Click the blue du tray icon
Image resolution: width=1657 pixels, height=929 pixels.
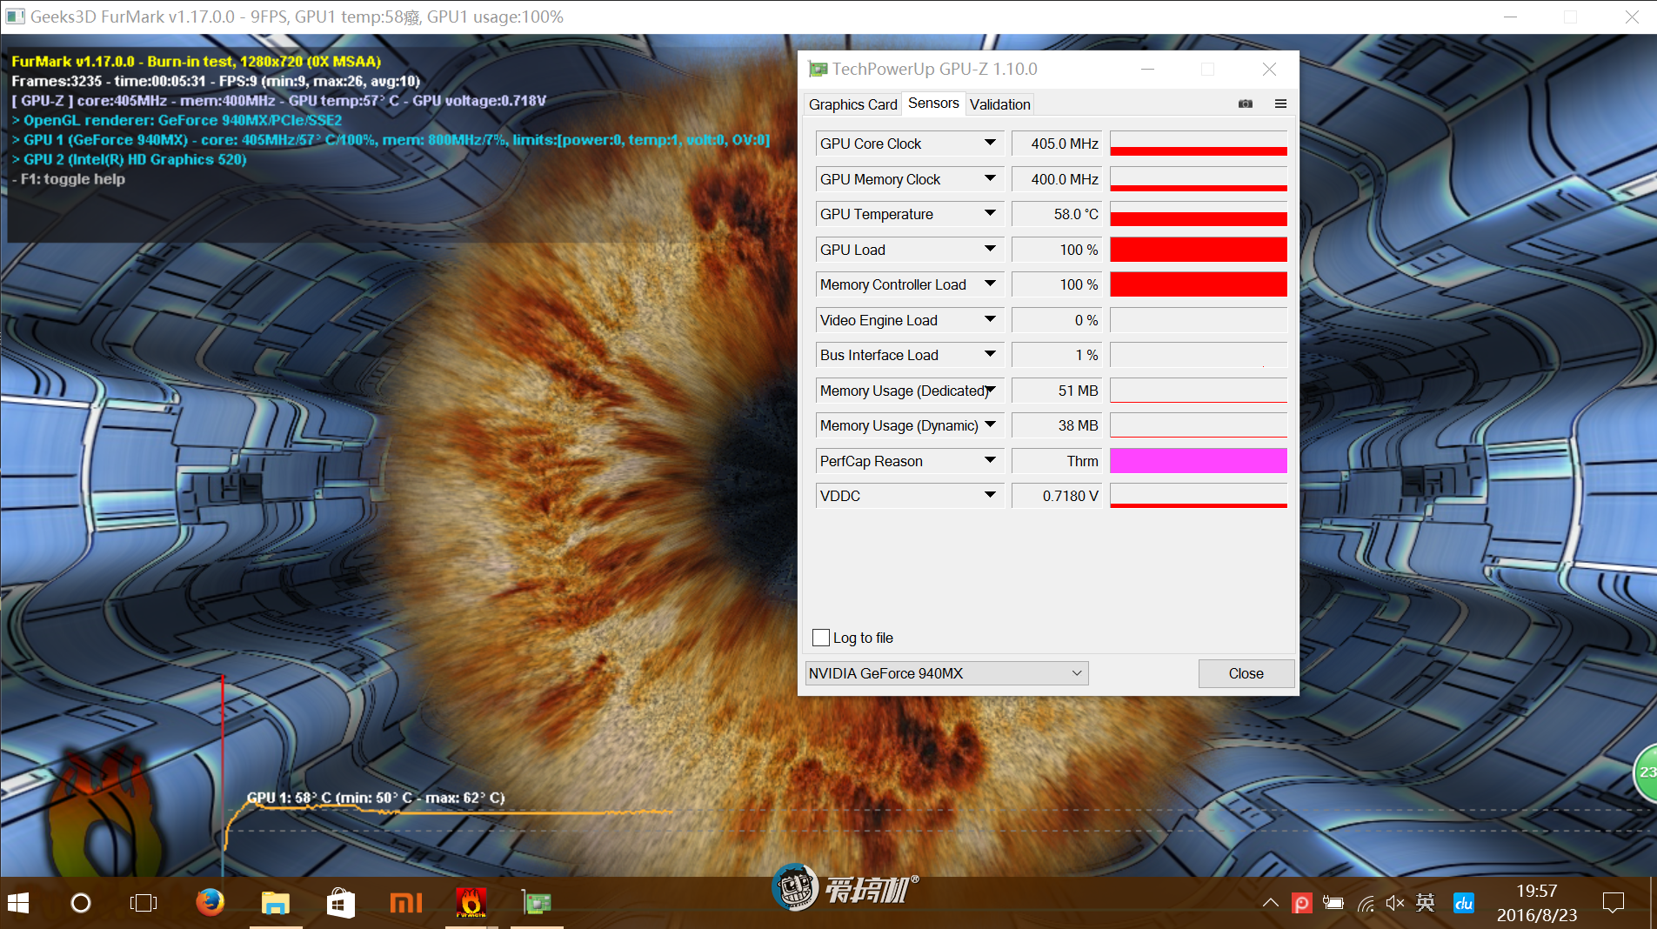tap(1464, 903)
